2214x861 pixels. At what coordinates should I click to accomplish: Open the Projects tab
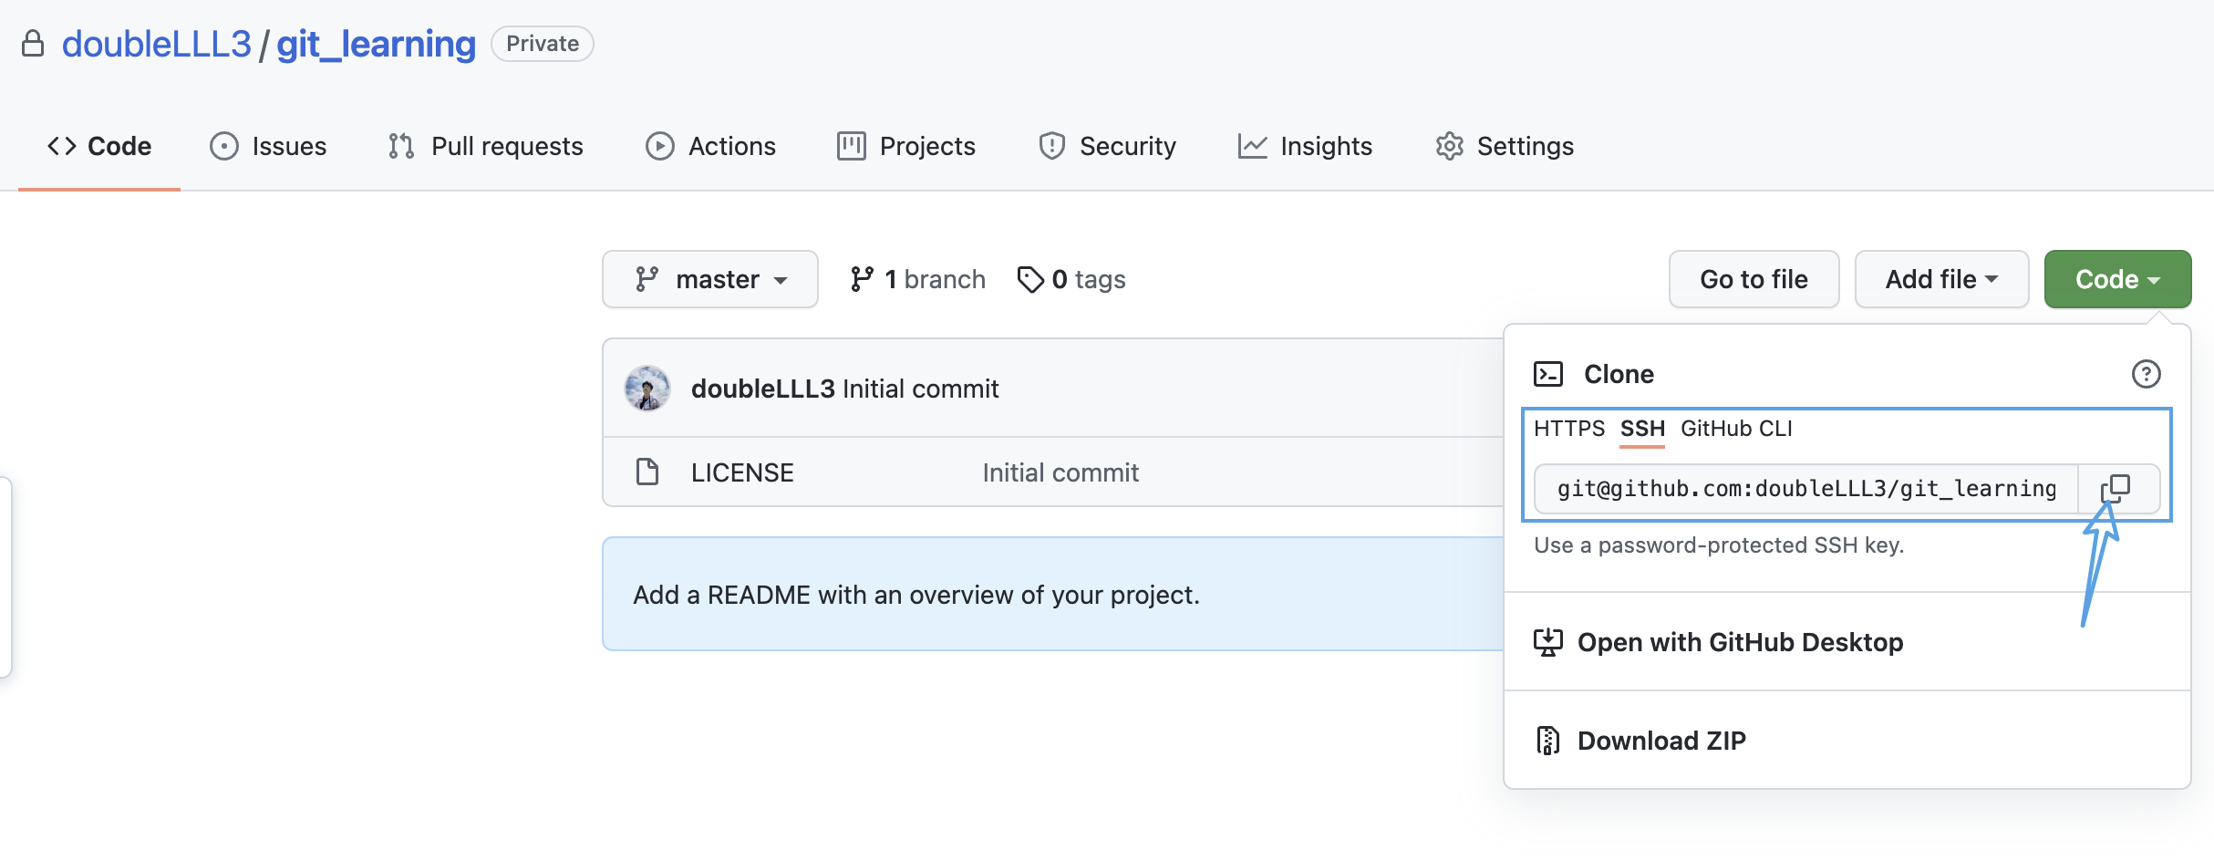(x=906, y=146)
